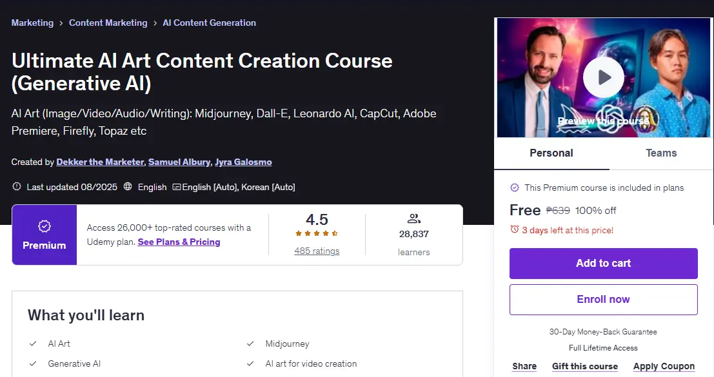The height and width of the screenshot is (377, 714).
Task: Click the 28,837 learners count
Action: pyautogui.click(x=413, y=234)
